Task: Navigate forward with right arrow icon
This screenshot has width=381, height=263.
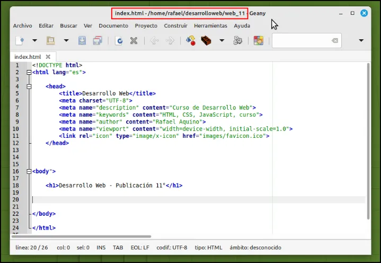Action: click(170, 40)
